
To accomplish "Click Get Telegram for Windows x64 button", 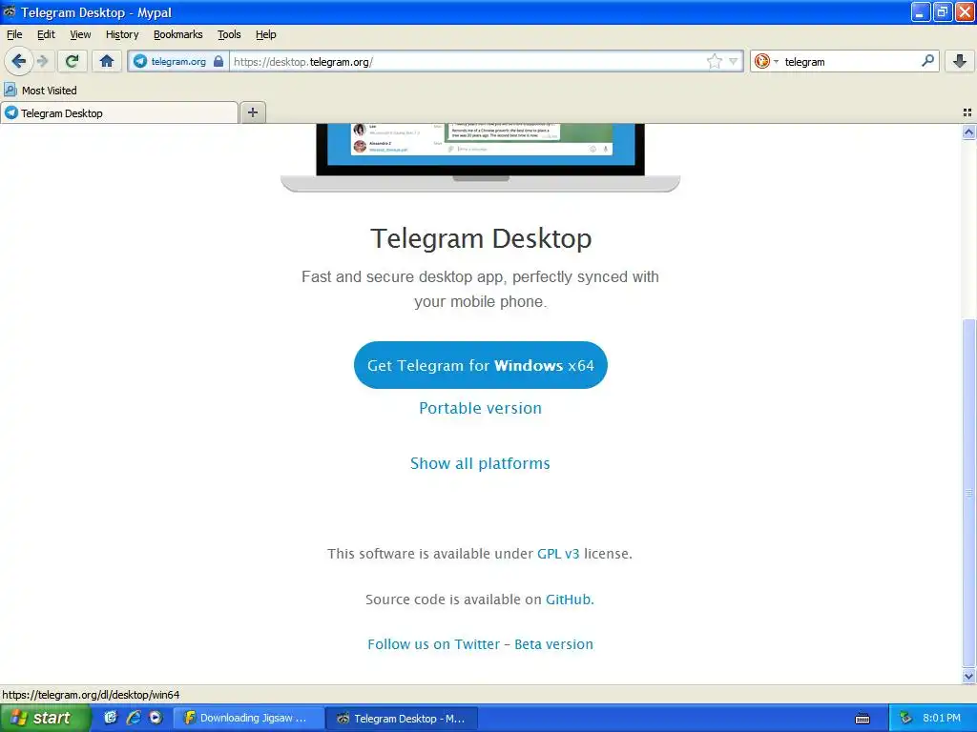I will point(481,365).
